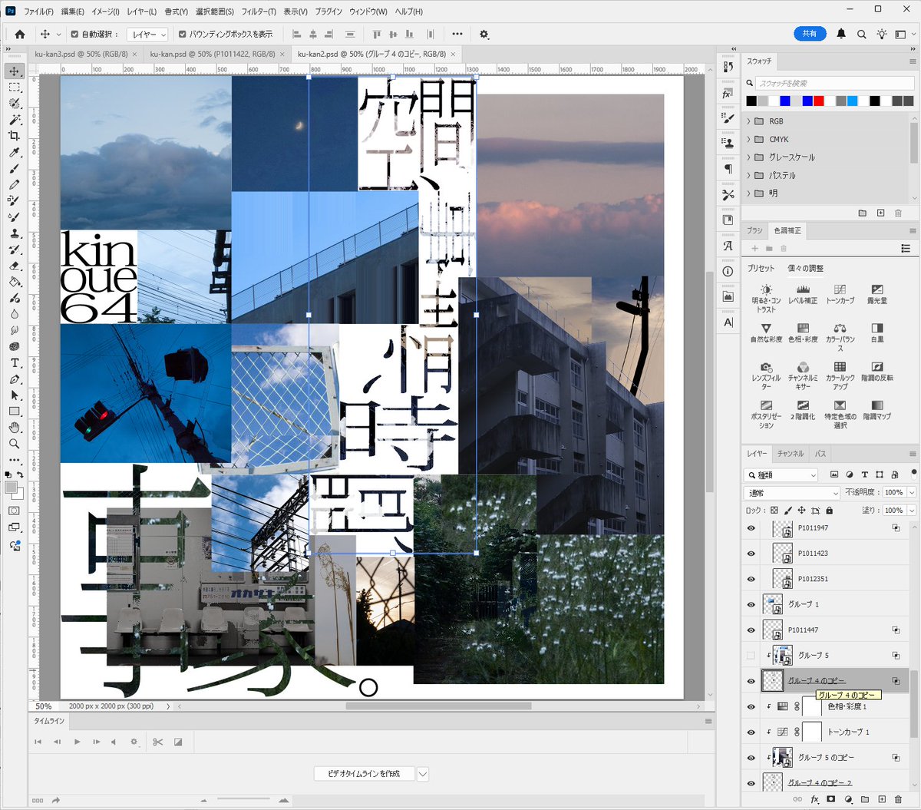Click timeline play button

pyautogui.click(x=77, y=742)
